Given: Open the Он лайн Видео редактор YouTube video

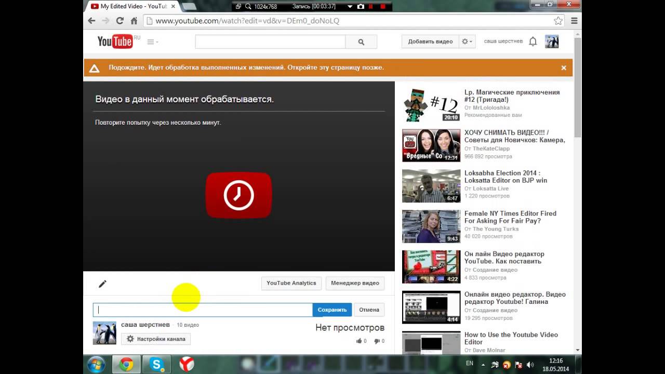Looking at the screenshot, I should tap(504, 258).
